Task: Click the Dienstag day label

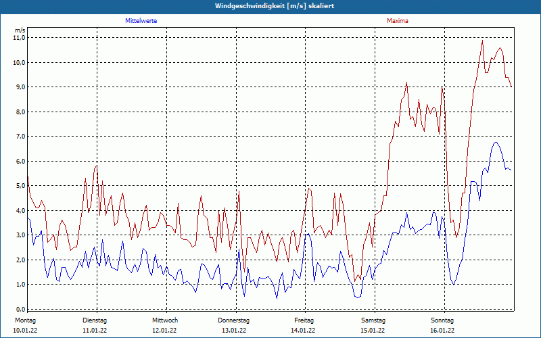Action: point(95,320)
